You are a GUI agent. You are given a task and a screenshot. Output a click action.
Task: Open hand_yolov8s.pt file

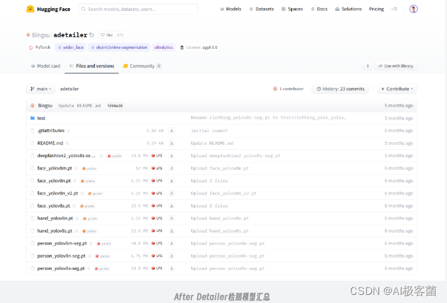point(55,231)
